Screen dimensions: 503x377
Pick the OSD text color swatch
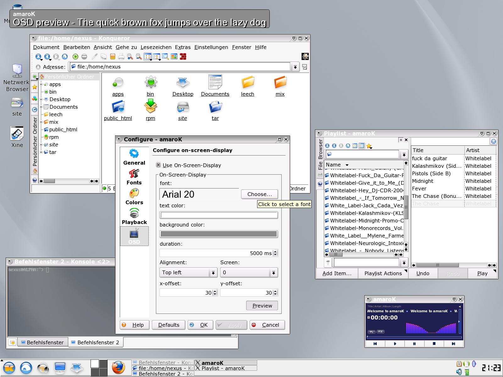click(218, 215)
